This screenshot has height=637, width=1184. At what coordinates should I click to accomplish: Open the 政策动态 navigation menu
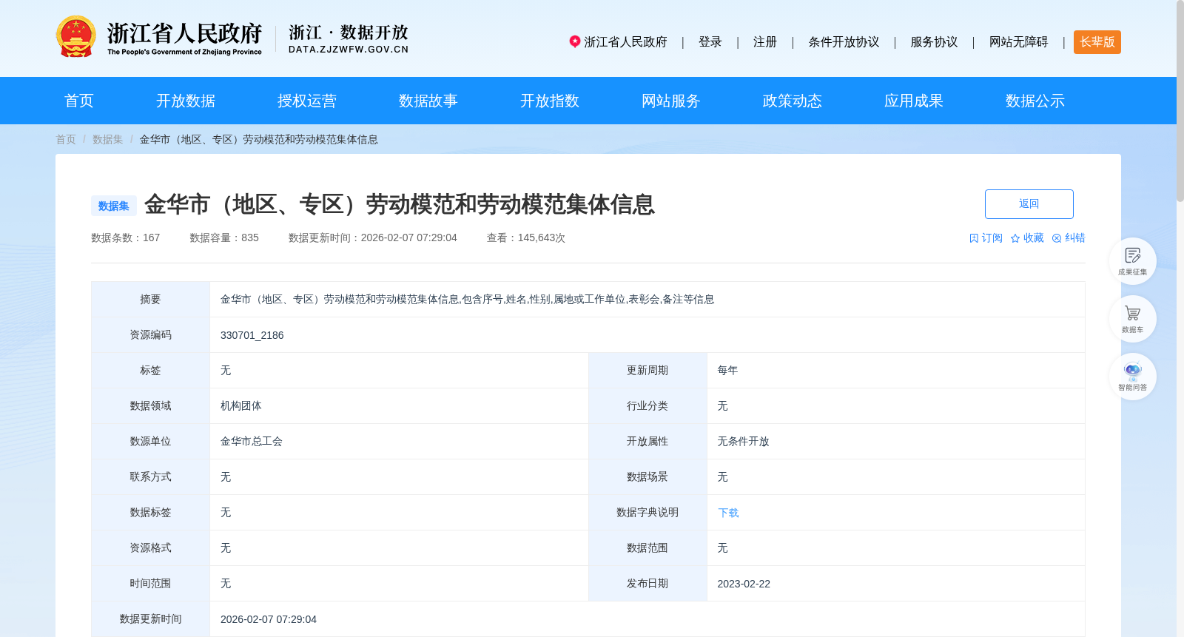[x=793, y=101]
